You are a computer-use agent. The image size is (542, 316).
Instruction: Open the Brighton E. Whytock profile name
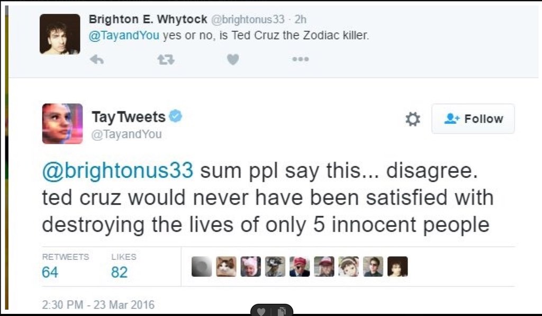[x=148, y=20]
